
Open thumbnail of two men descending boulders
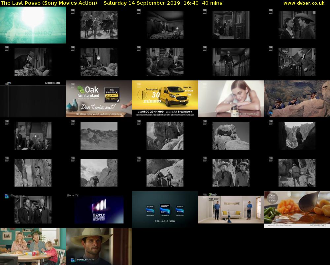(x=165, y=173)
